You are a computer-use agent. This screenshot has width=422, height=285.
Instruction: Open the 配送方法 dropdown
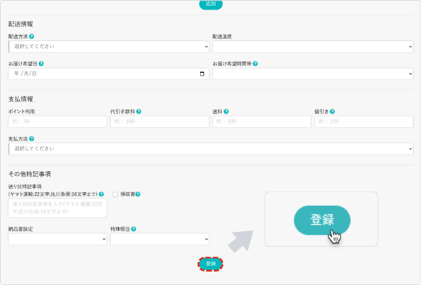109,47
